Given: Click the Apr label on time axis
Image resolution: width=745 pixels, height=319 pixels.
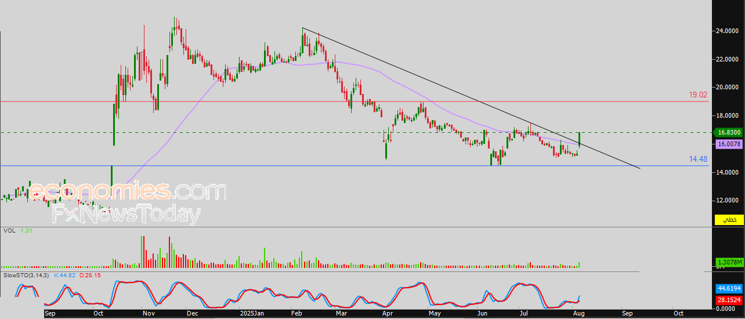Looking at the screenshot, I should (x=387, y=313).
